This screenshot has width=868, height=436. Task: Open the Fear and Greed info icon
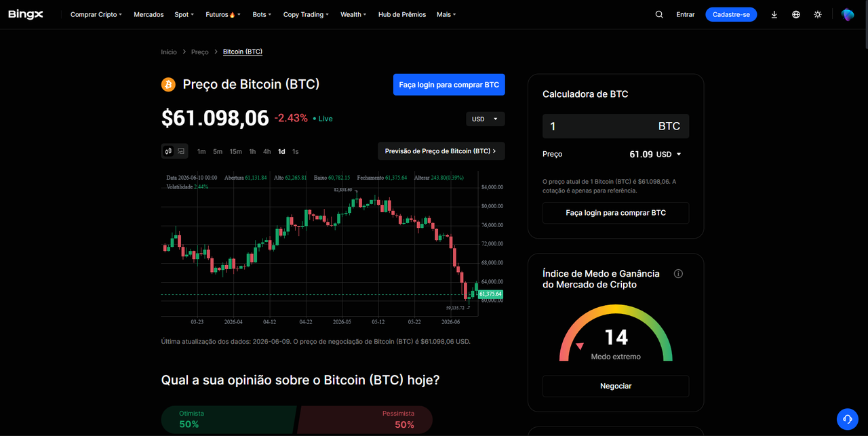pos(678,274)
